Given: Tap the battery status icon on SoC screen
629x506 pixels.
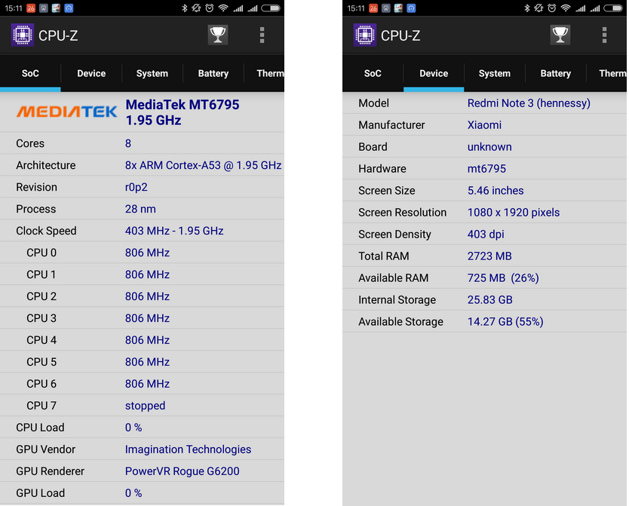Looking at the screenshot, I should tap(272, 8).
